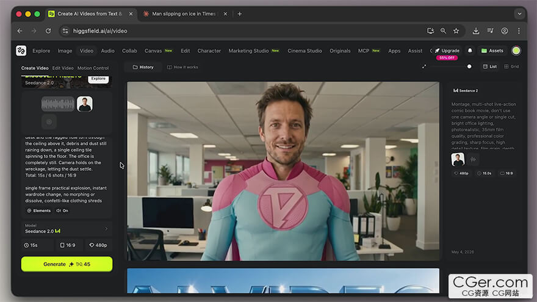Open the Character nav item

209,51
